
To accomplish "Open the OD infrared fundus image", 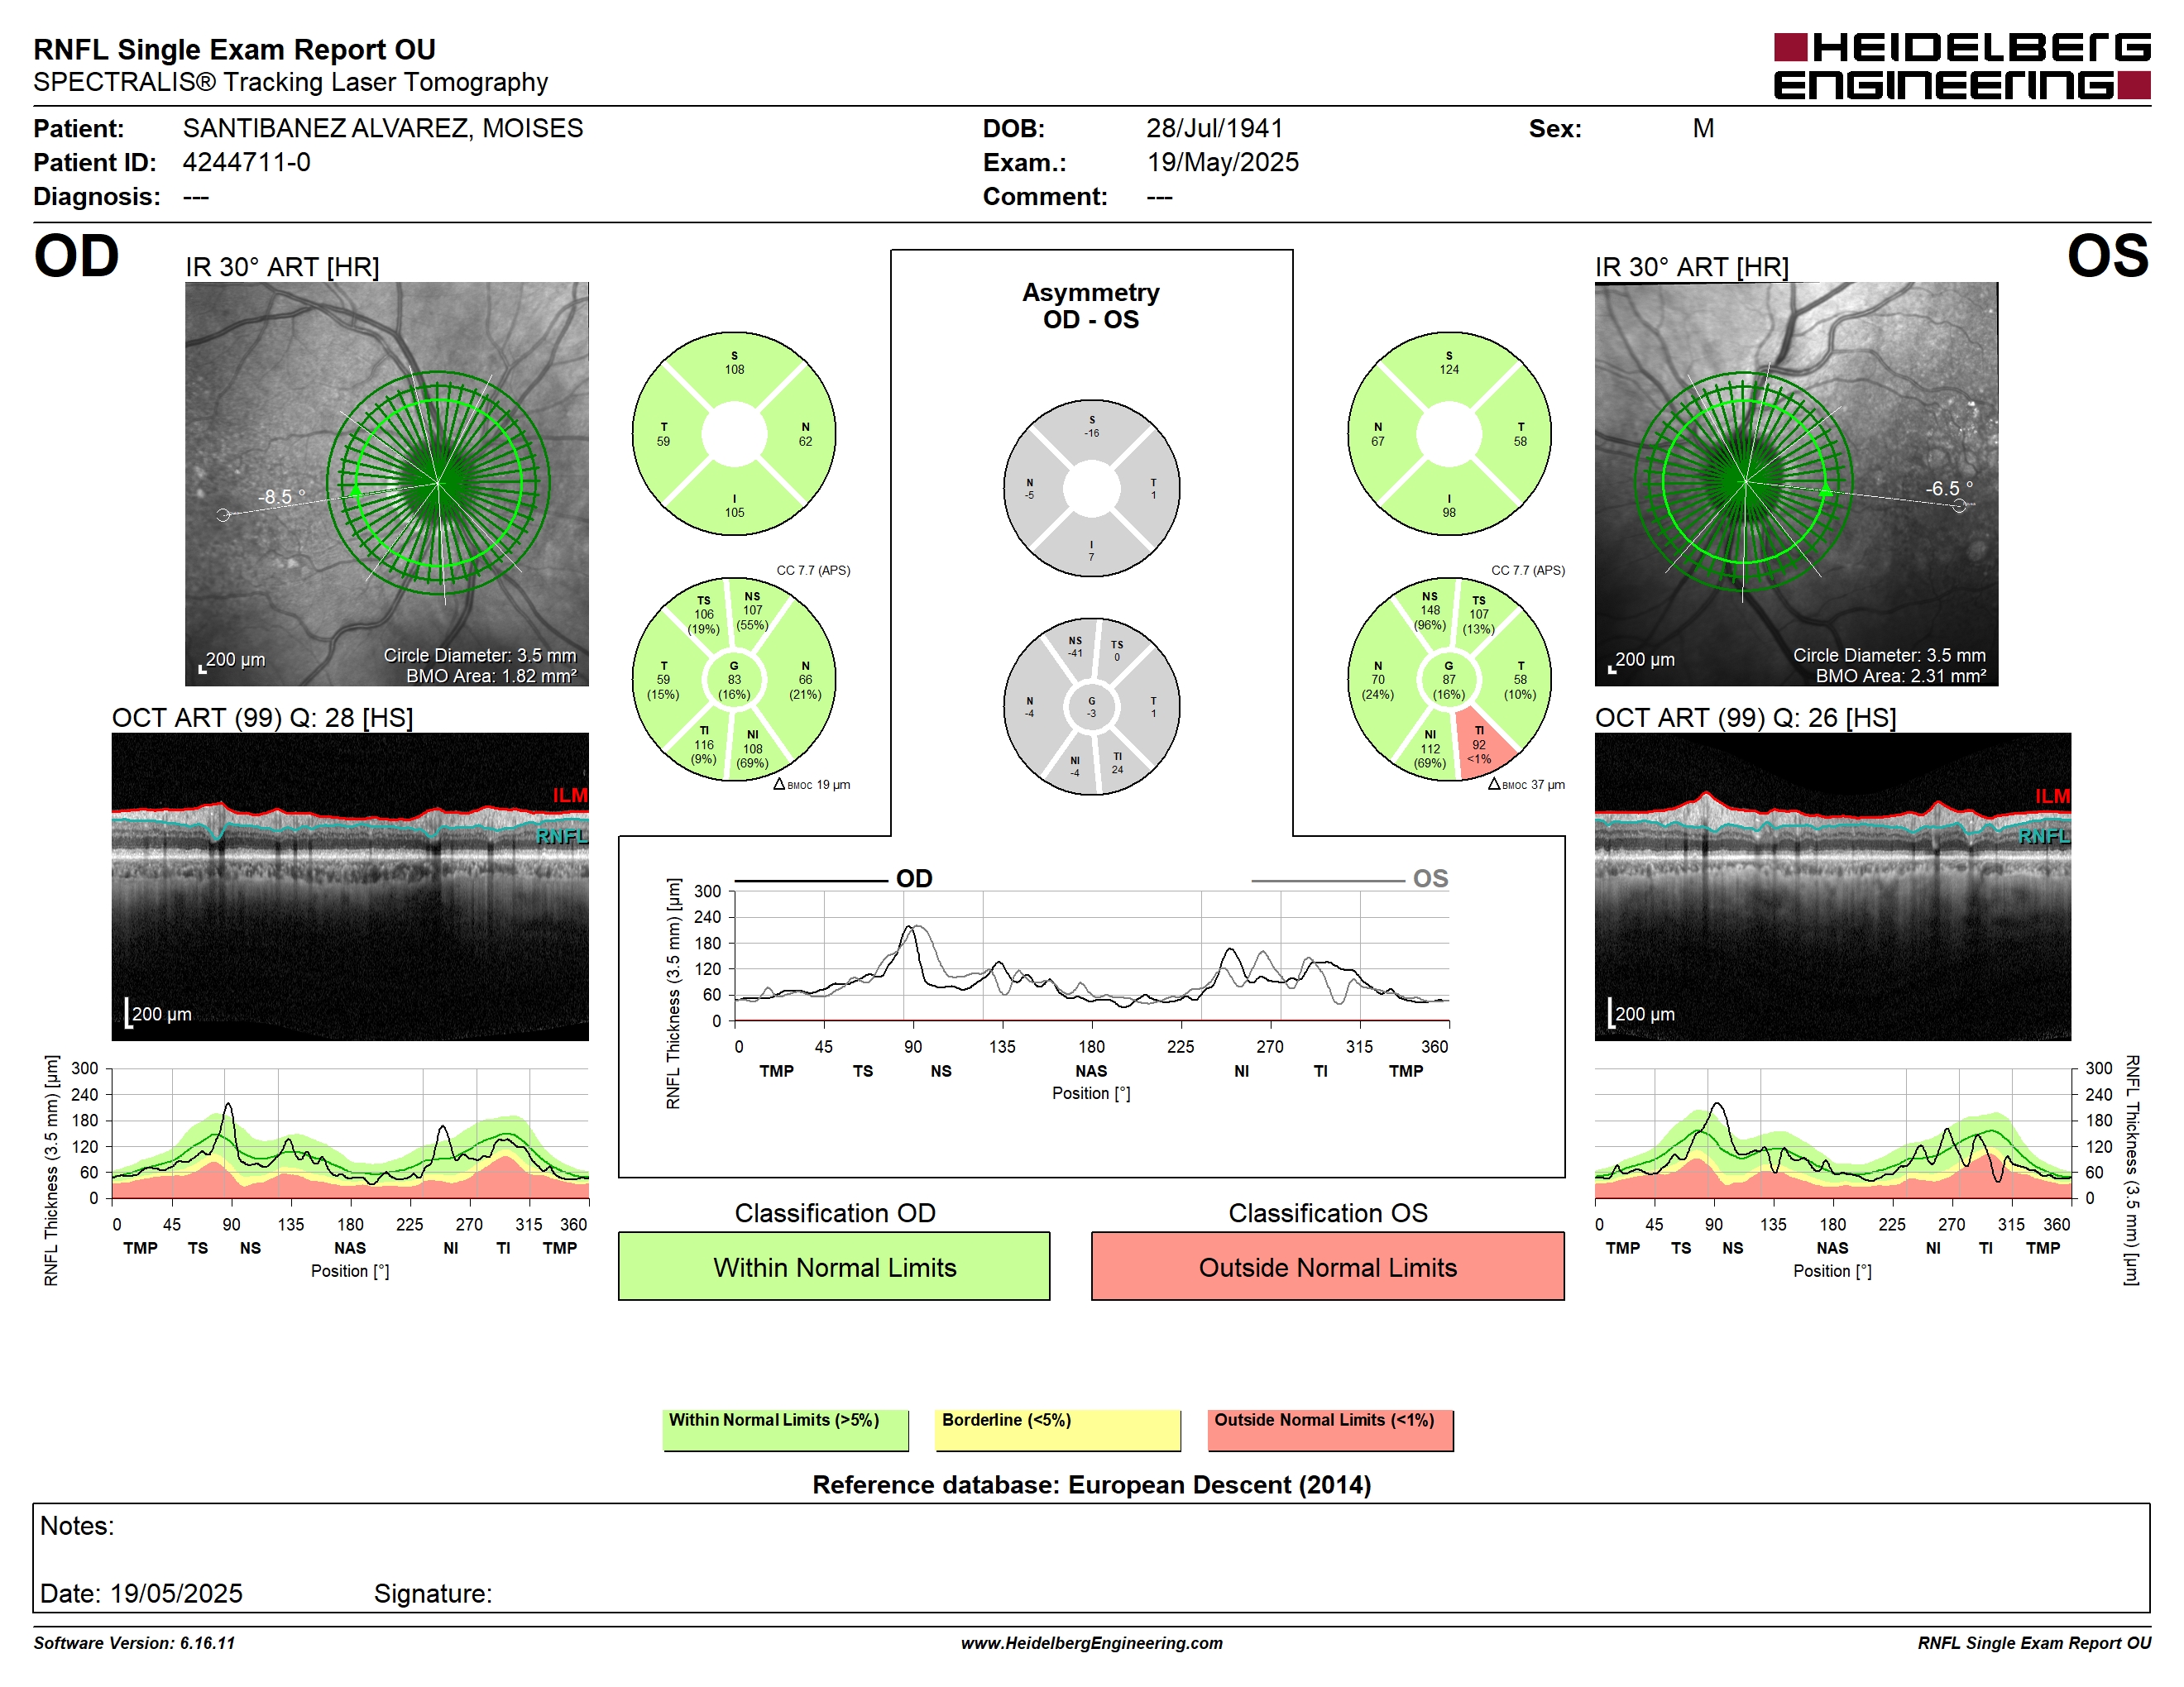I will (x=387, y=484).
